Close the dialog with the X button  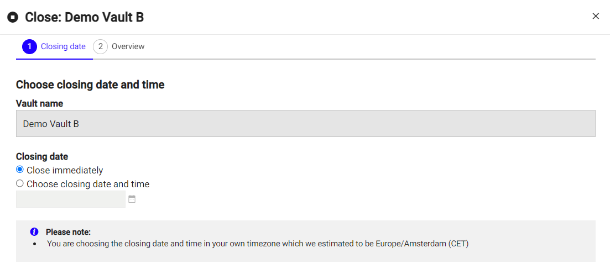596,16
